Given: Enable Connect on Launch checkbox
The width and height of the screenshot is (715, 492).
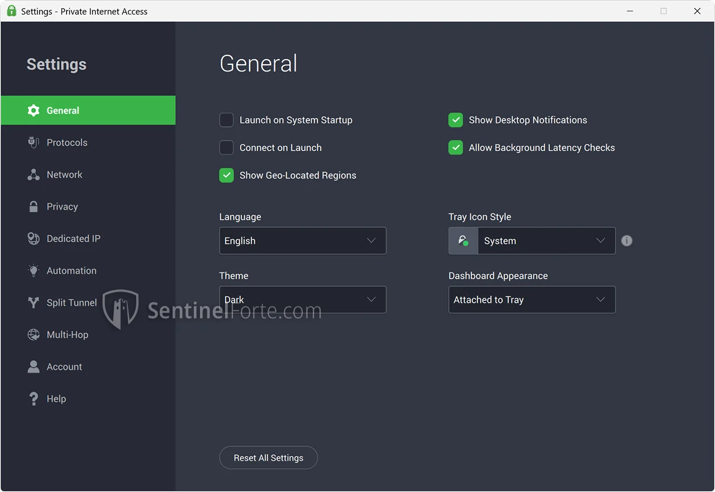Looking at the screenshot, I should 226,147.
